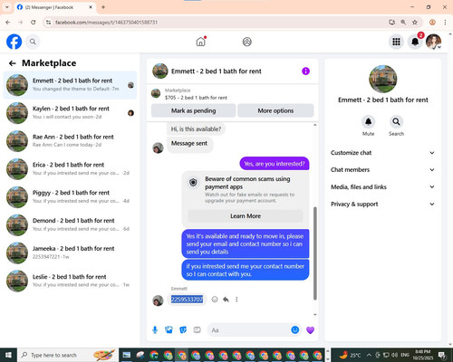
Task: Open Leslie - 2 bed 1 bath conversation
Action: 70,281
